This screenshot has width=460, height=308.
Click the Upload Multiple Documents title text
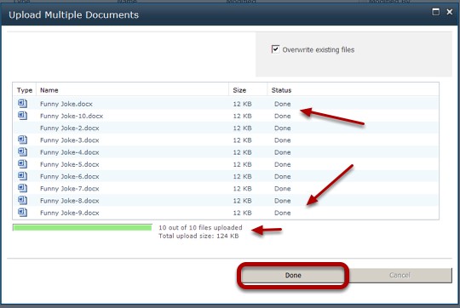73,14
